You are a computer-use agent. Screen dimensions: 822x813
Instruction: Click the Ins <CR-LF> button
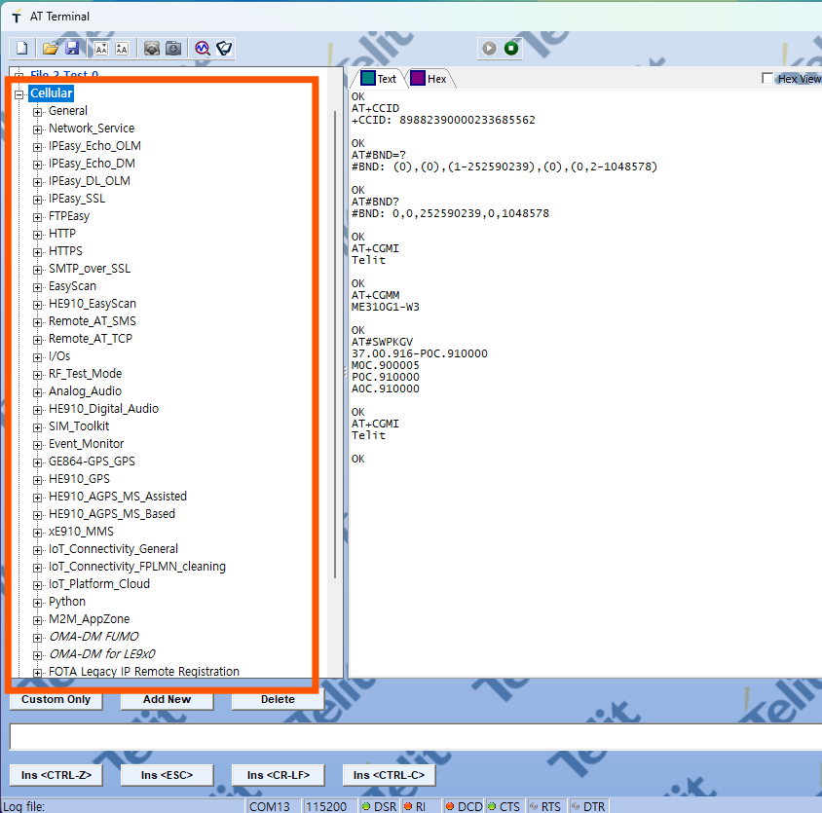(x=279, y=775)
